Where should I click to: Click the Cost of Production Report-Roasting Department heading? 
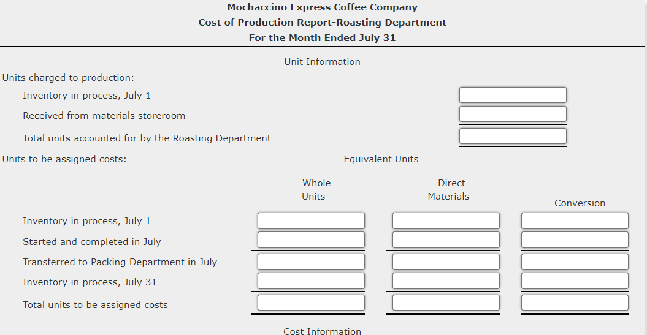click(322, 23)
